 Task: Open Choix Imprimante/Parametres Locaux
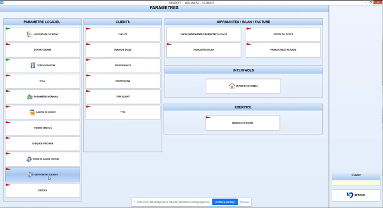pyautogui.click(x=204, y=34)
